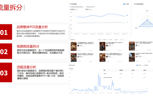Image resolution: width=153 pixels, height=96 pixels.
Task: Click the 品牌整体POI流量分析 heading
Action: click(32, 27)
